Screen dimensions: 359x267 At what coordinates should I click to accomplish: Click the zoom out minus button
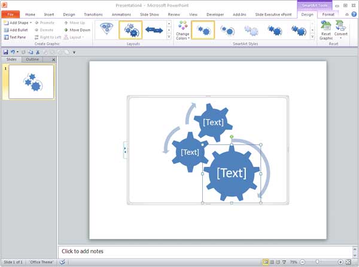click(x=302, y=262)
